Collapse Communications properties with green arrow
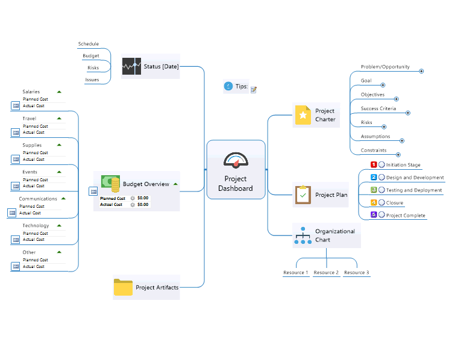The image size is (452, 339). point(63,199)
